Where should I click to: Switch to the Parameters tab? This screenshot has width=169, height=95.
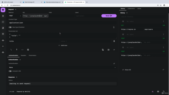click(32, 55)
